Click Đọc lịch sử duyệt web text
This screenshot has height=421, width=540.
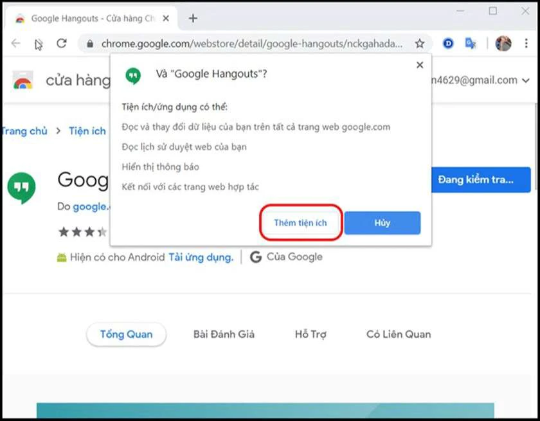click(184, 147)
